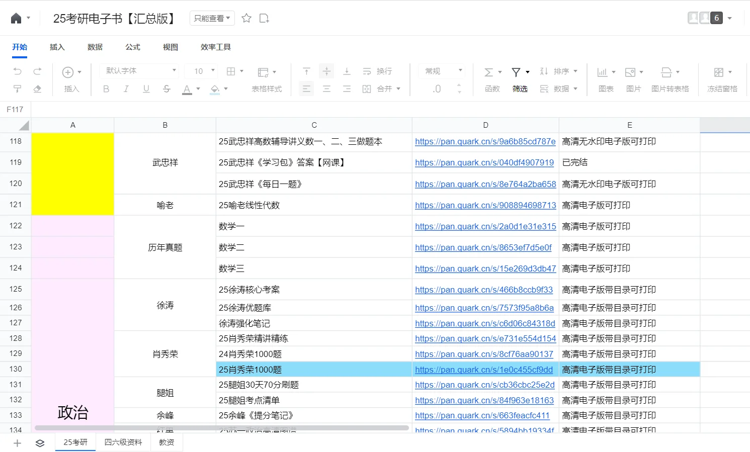750x452 pixels.
Task: Click the insert plus-circle icon
Action: [68, 72]
